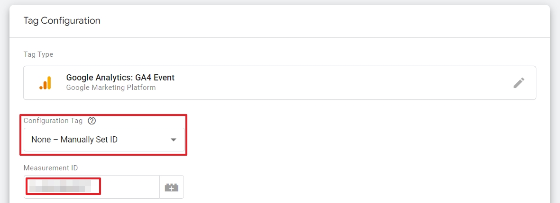The height and width of the screenshot is (203, 560).
Task: Select the 'None – Manually Set ID' text
Action: [x=74, y=140]
